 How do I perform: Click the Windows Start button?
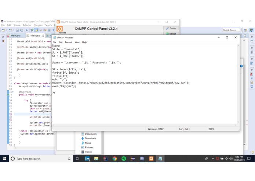(x=4, y=159)
